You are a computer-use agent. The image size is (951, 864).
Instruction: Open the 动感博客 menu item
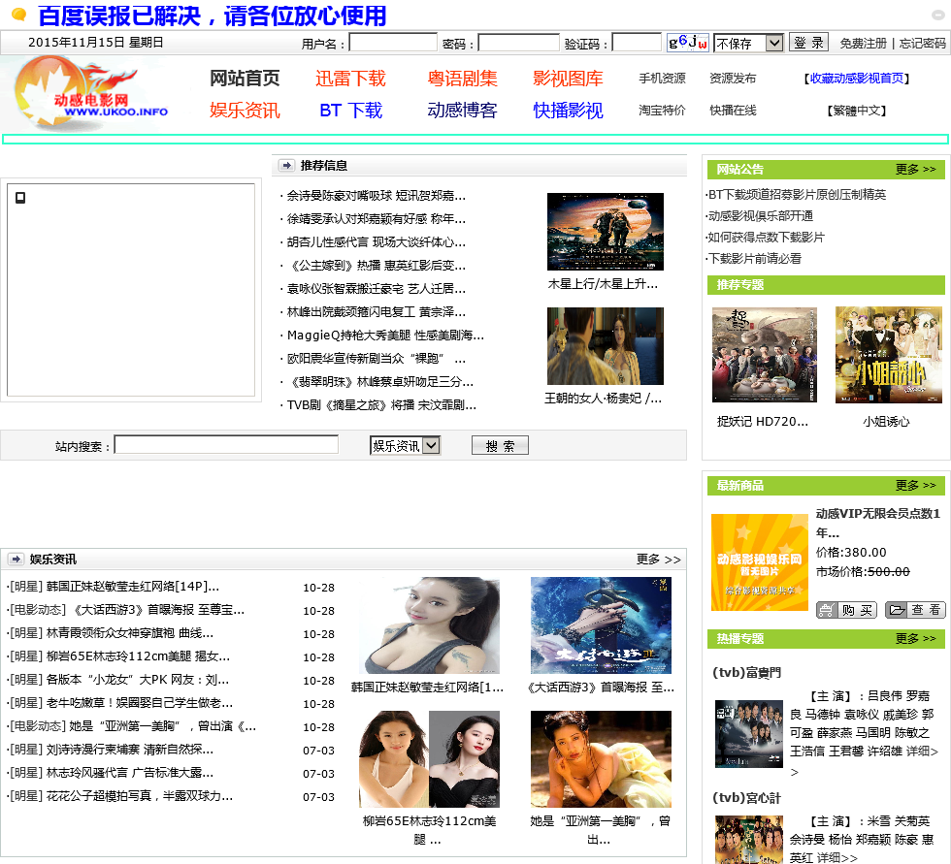click(462, 111)
